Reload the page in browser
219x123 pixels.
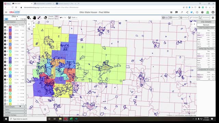click(x=13, y=8)
